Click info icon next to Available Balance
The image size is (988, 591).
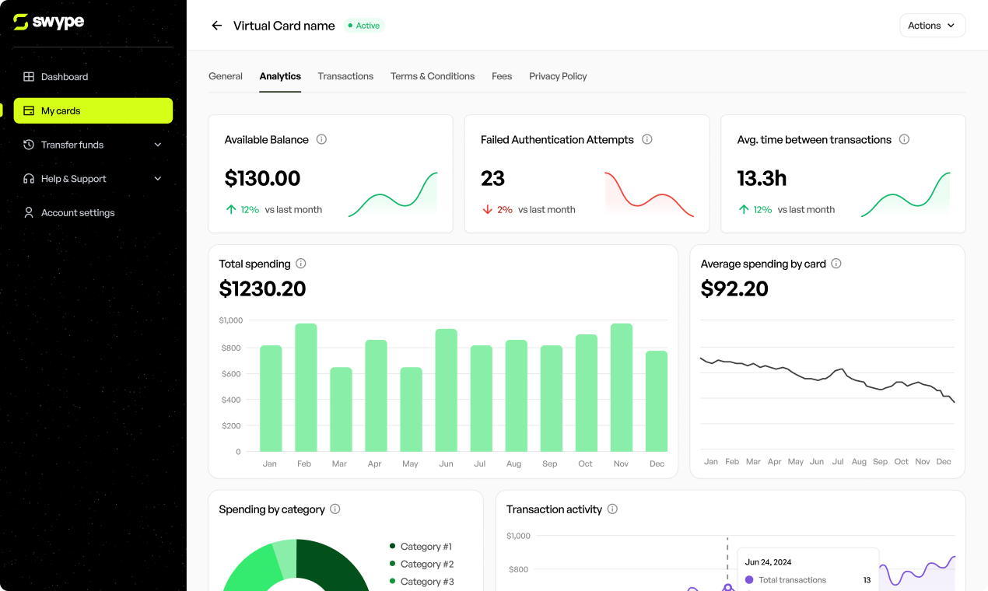[x=321, y=140]
